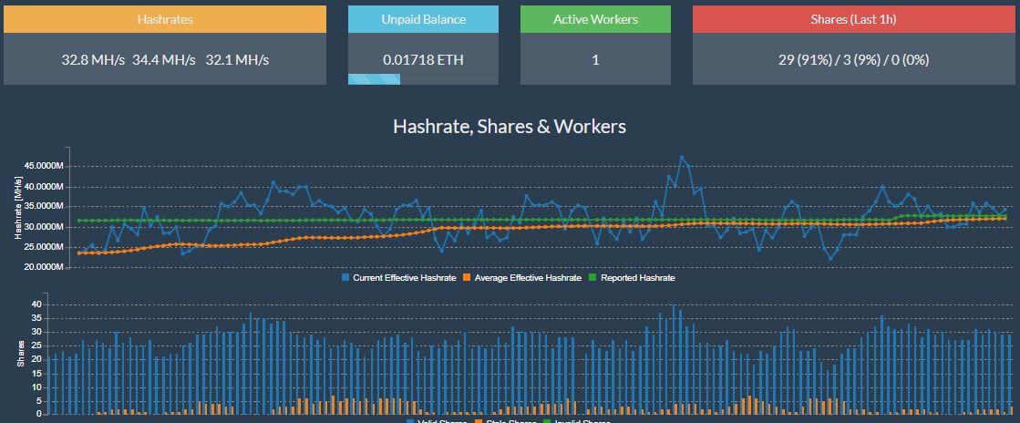Screen dimensions: 1020x423
Task: Click the Shares (Last 1h) panel header
Action: tap(855, 19)
